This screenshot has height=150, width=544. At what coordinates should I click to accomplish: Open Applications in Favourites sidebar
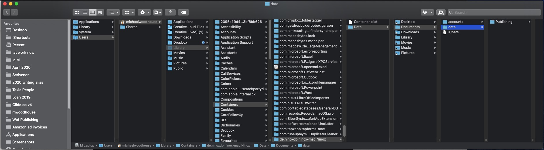coord(23,134)
